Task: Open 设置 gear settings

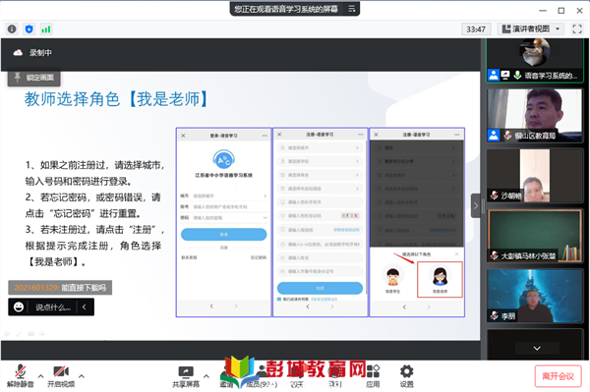Action: pos(406,377)
